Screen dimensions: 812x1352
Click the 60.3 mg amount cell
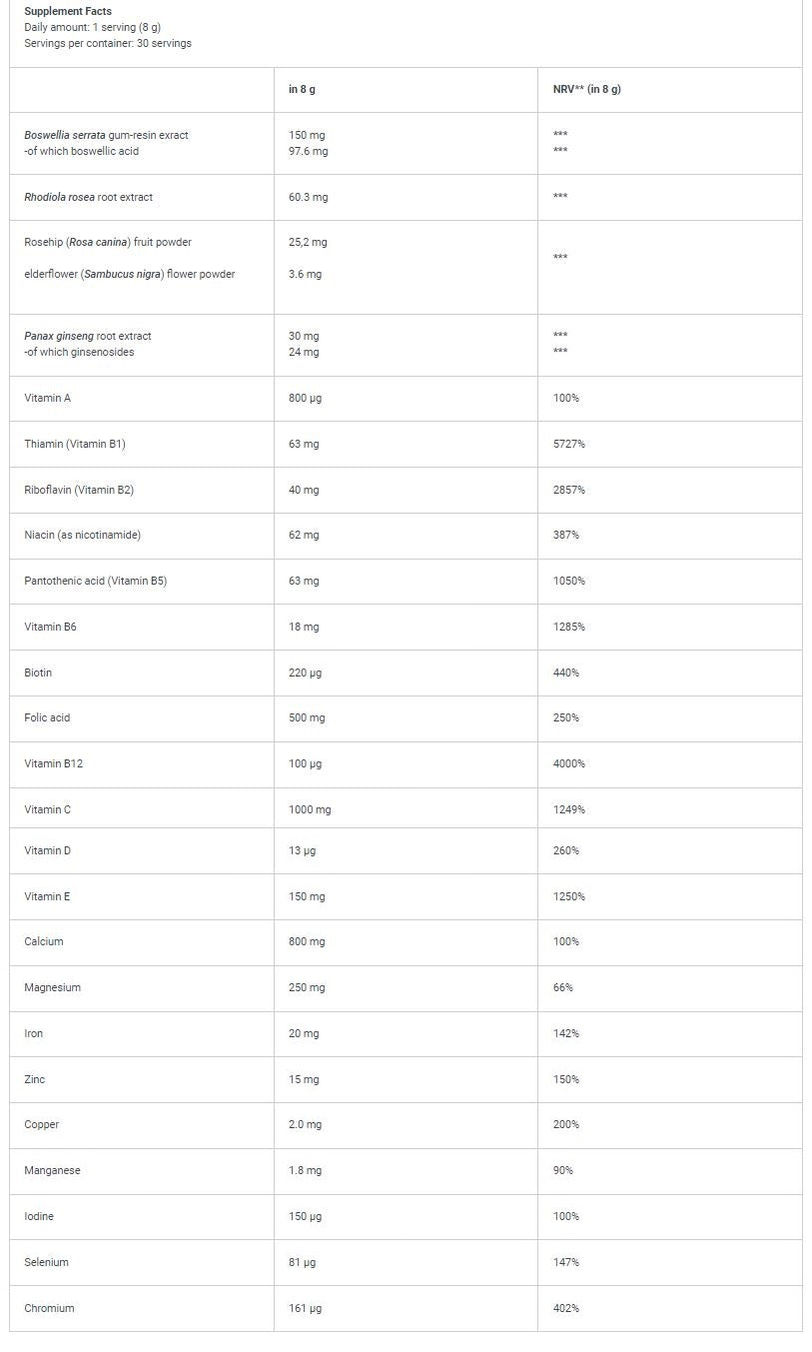point(308,197)
